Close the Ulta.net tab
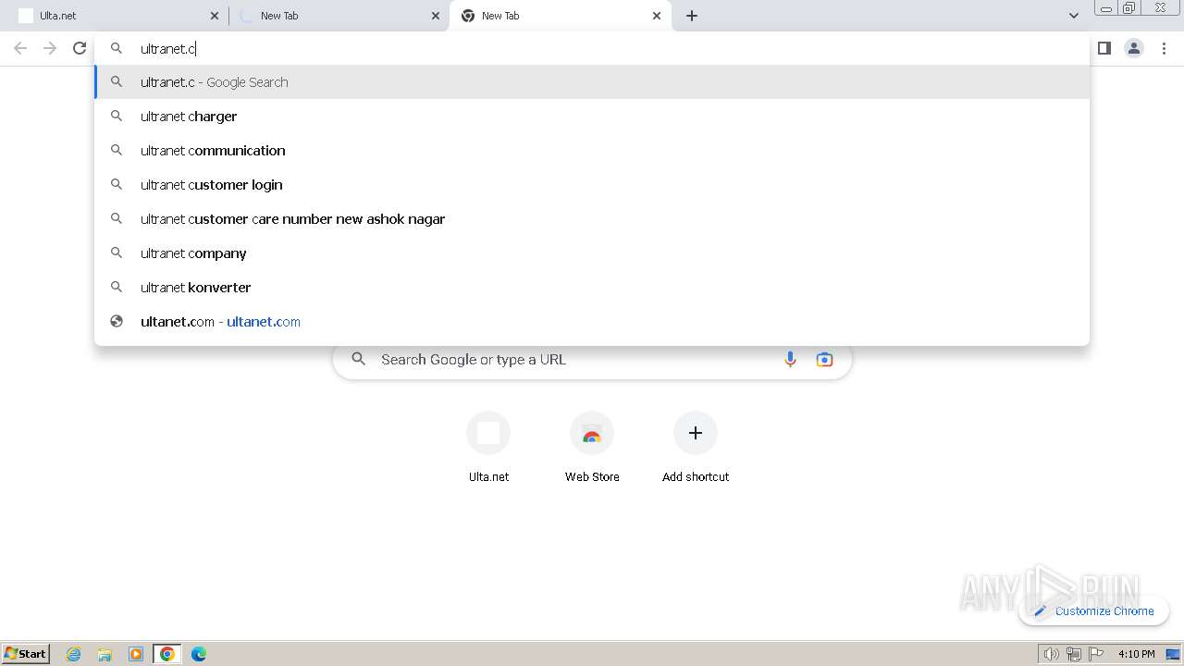 tap(215, 16)
